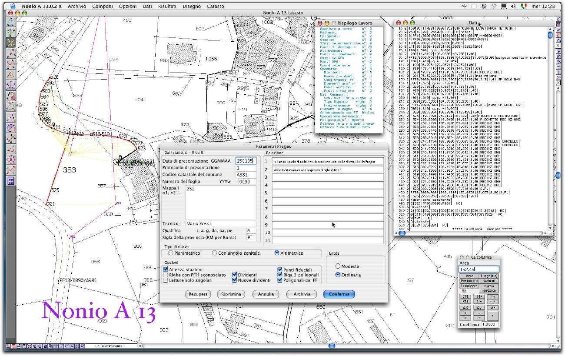Click Relazione line 3 text field

pos(328,177)
